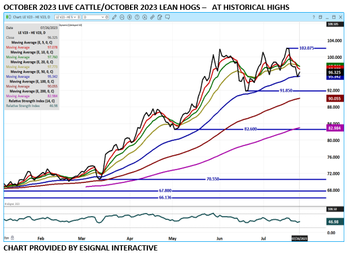Select the 102.075 horizontal line label
The width and height of the screenshot is (357, 258).
pyautogui.click(x=307, y=48)
